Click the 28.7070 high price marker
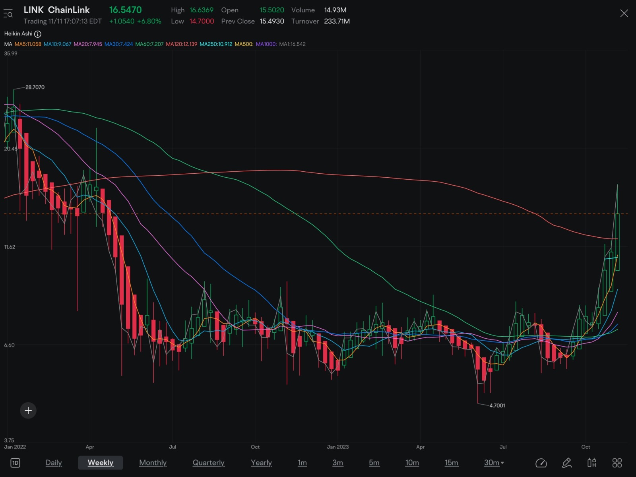 coord(35,87)
